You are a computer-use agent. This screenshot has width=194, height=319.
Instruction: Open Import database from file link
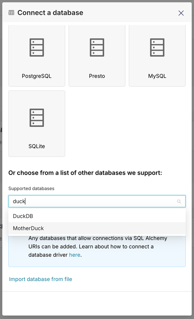click(41, 279)
